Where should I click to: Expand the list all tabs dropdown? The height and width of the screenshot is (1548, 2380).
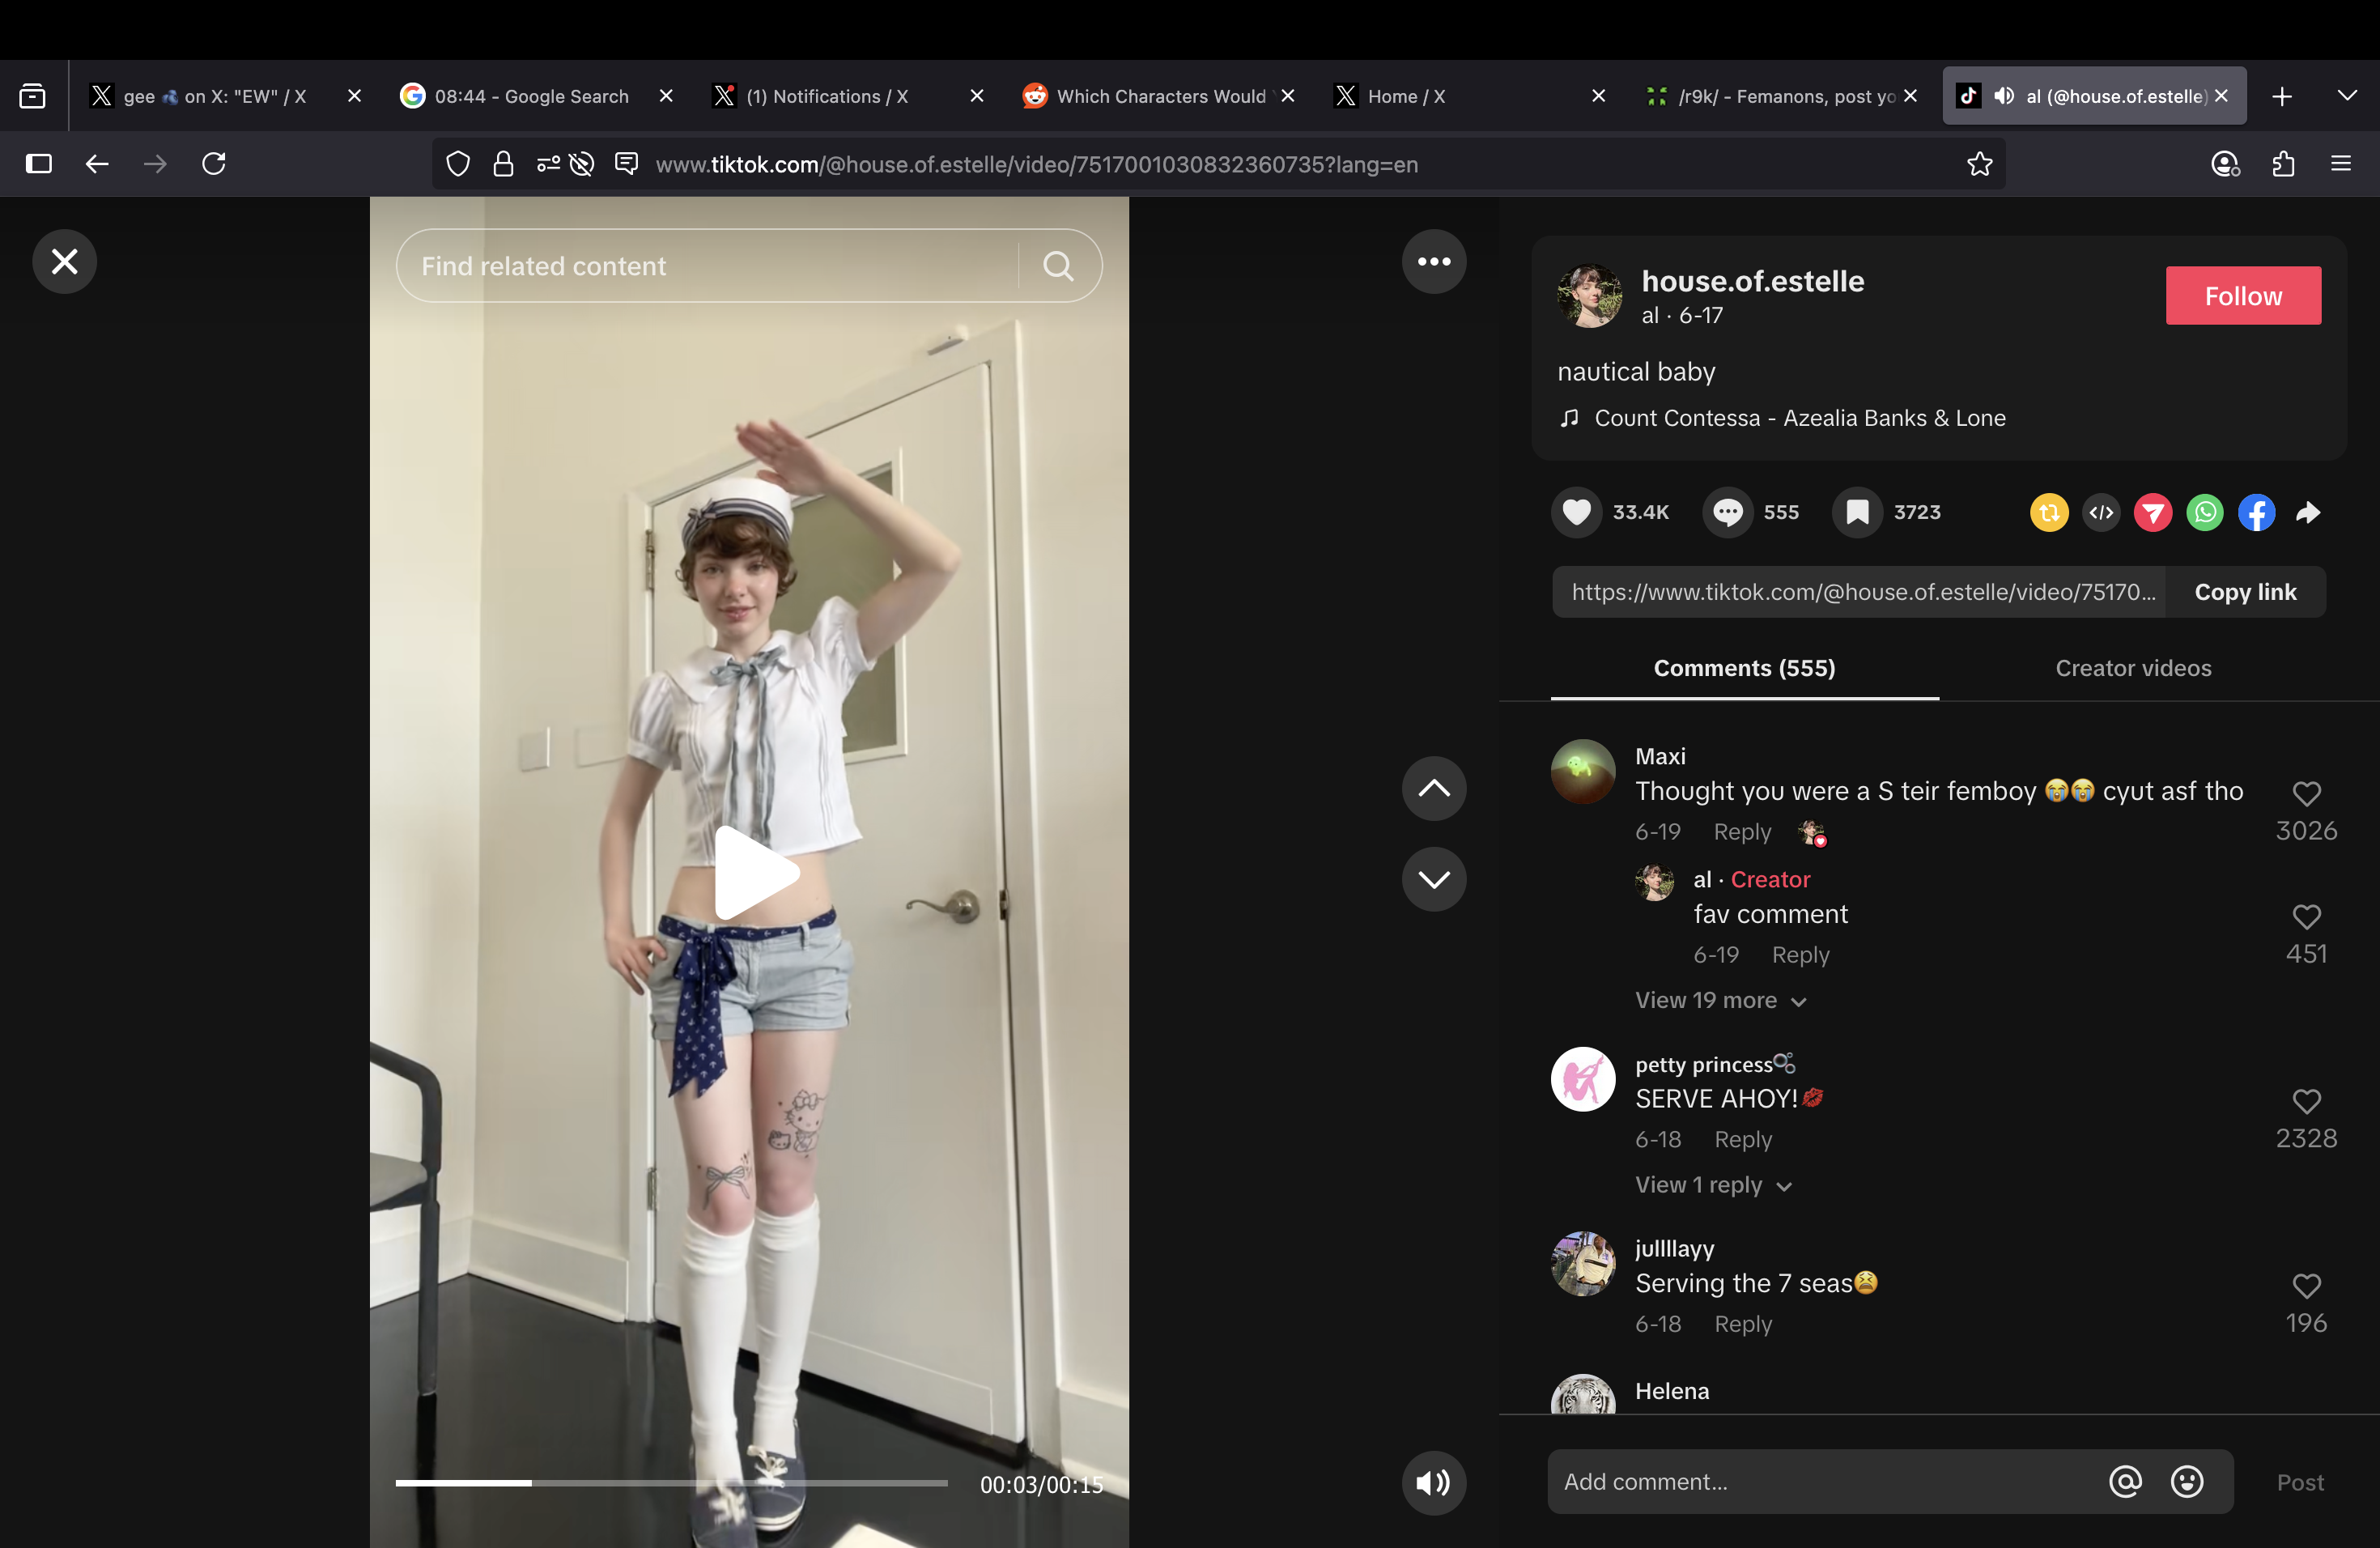tap(2347, 96)
